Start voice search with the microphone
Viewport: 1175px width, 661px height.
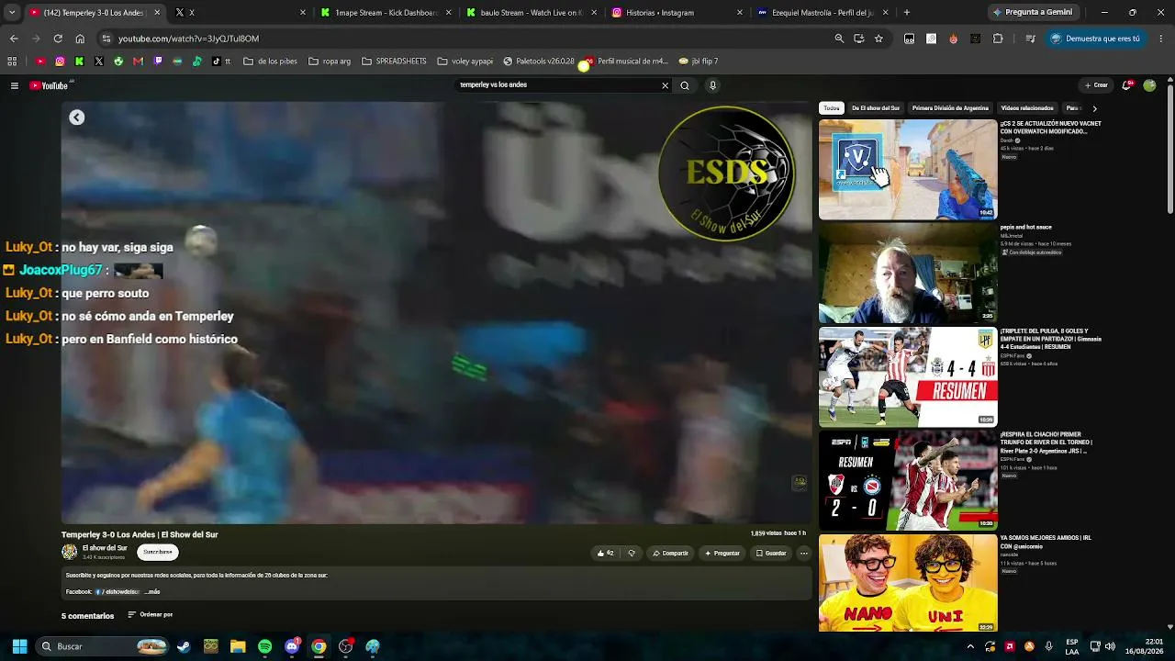[712, 85]
